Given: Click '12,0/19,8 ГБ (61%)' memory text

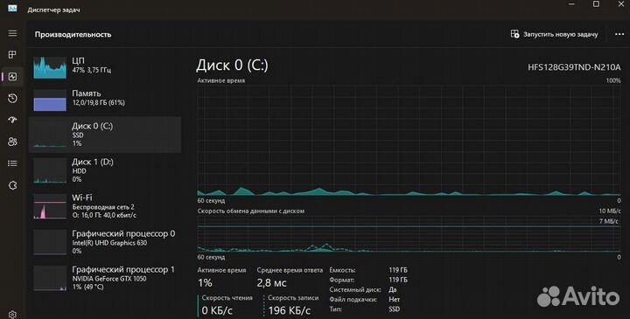Looking at the screenshot, I should tap(98, 103).
